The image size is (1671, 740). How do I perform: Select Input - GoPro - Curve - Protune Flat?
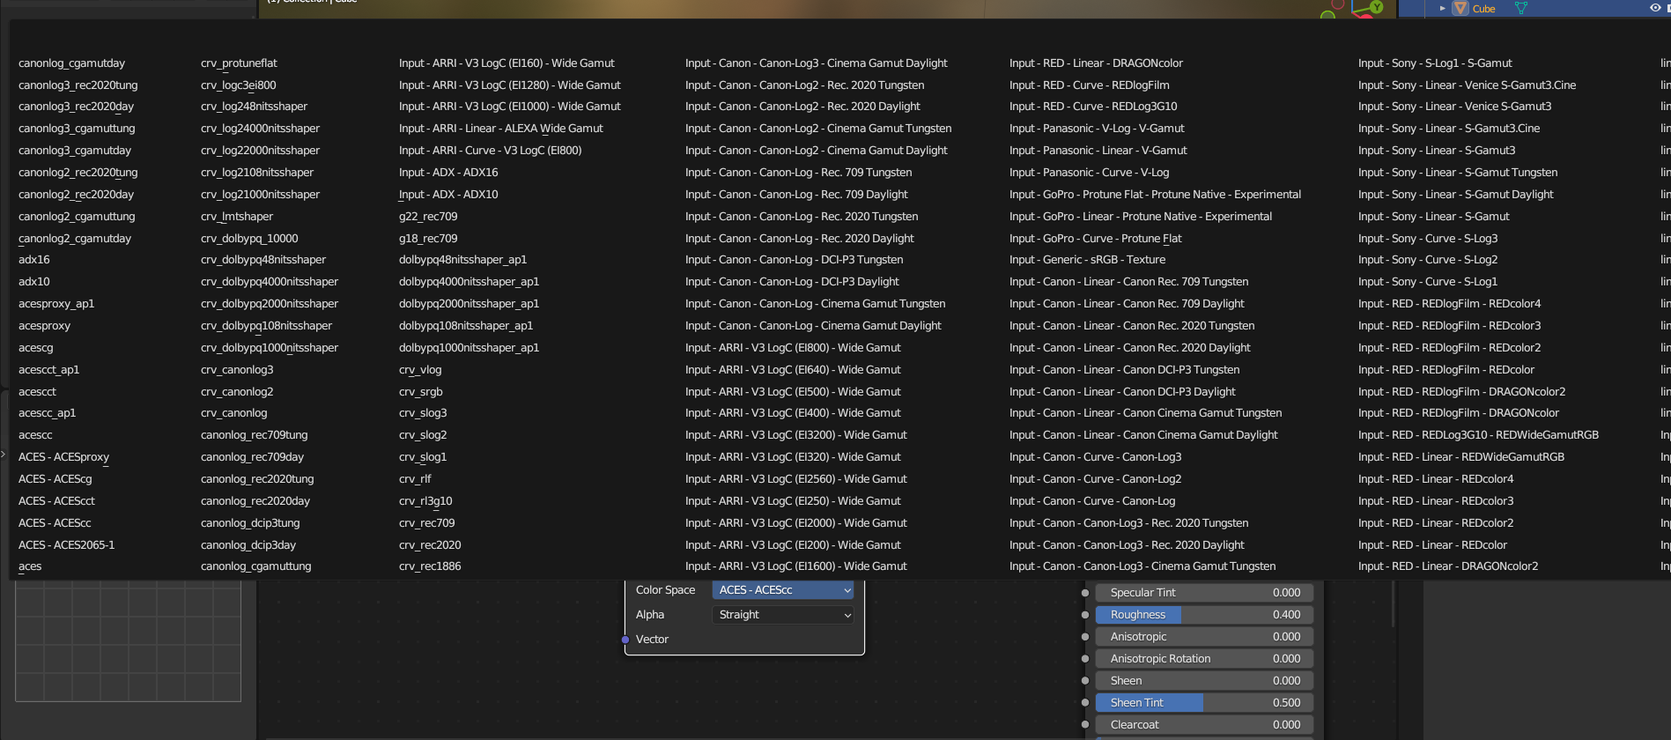coord(1096,239)
